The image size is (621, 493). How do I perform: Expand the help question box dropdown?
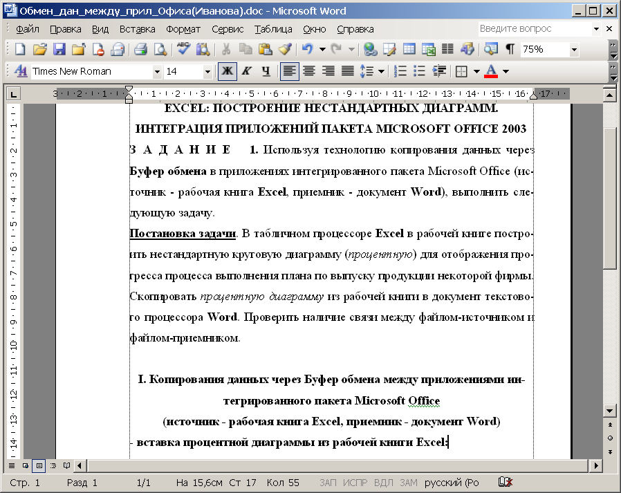pyautogui.click(x=596, y=28)
